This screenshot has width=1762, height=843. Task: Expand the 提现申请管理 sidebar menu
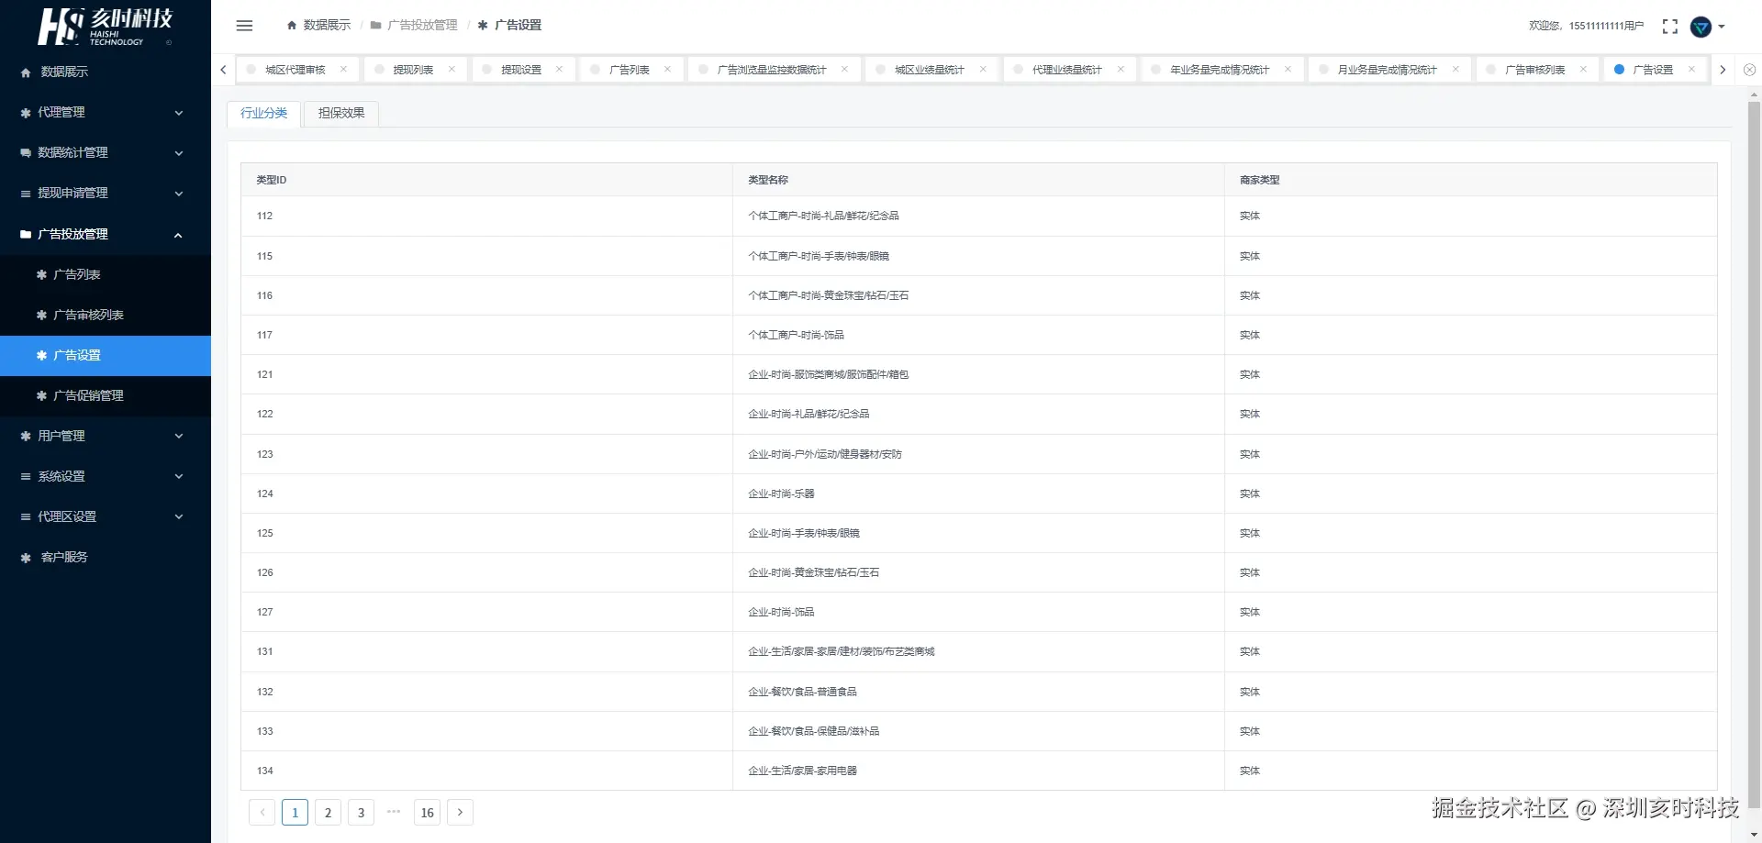pos(106,193)
